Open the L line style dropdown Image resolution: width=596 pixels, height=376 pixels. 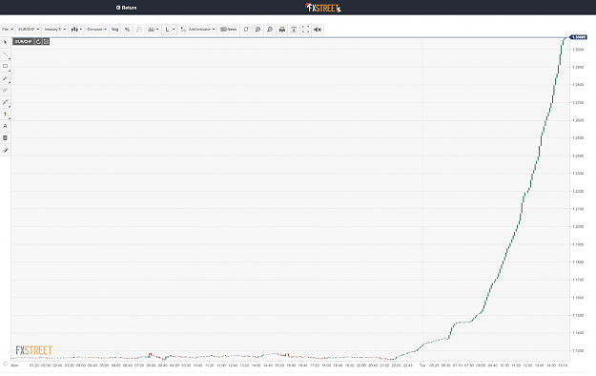coord(170,30)
